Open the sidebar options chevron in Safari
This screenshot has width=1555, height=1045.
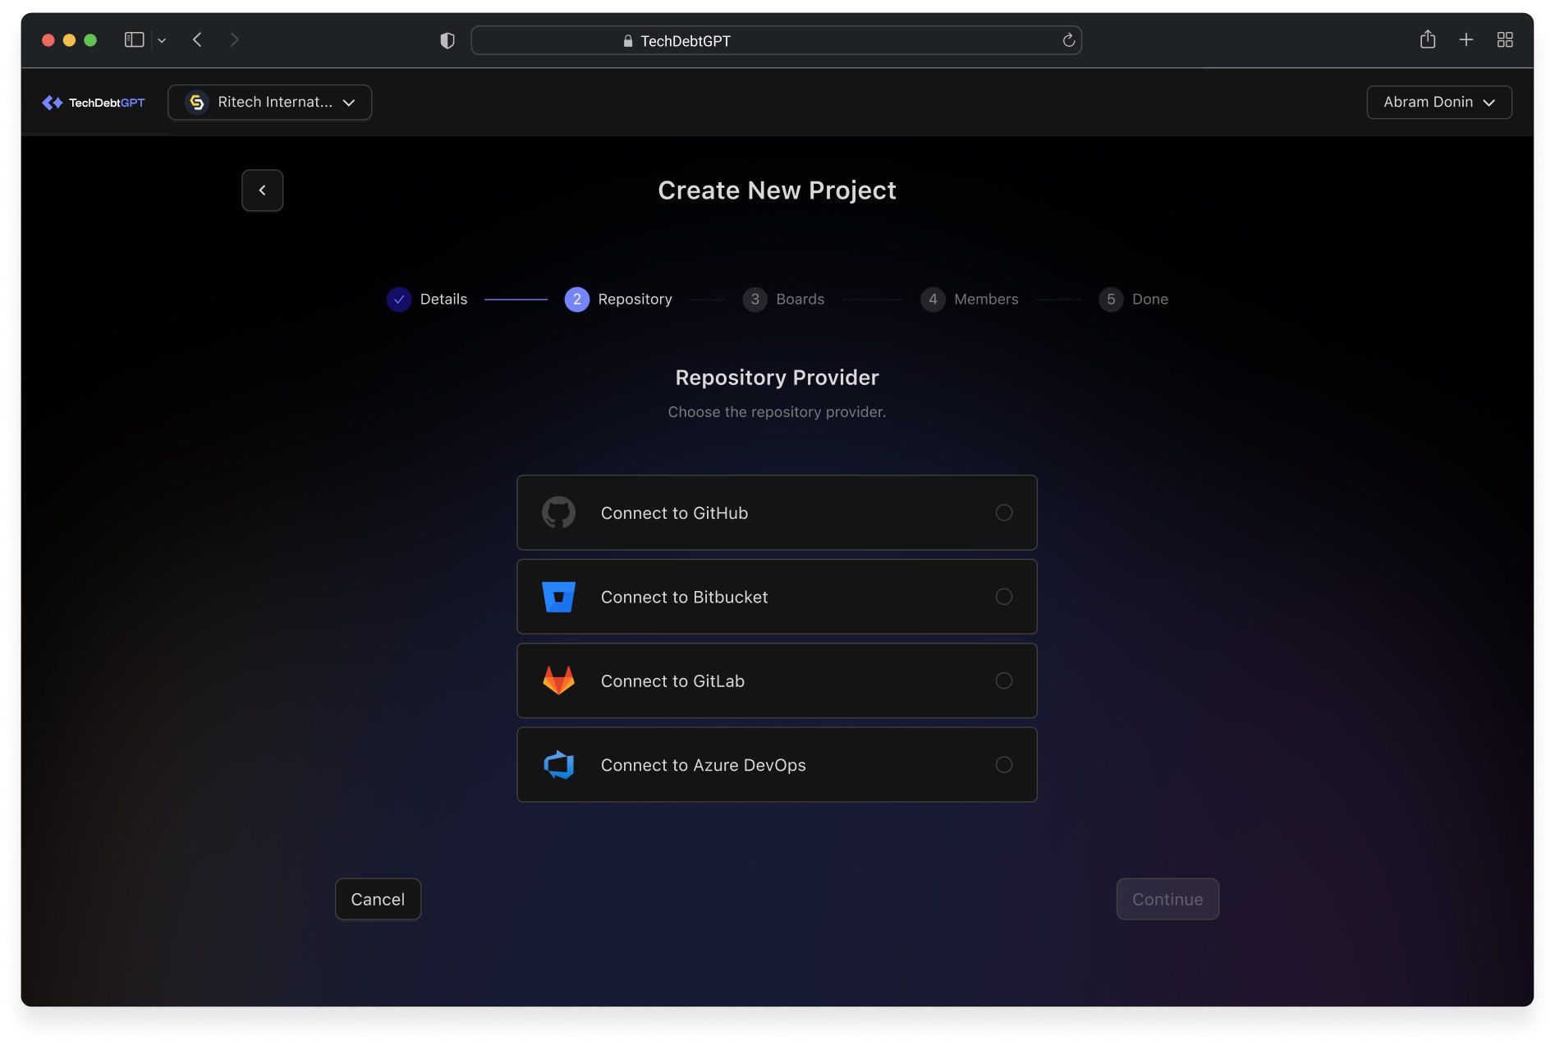point(162,40)
